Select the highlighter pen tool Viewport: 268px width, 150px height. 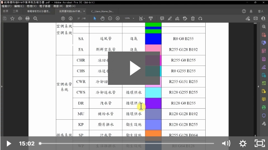170,19
